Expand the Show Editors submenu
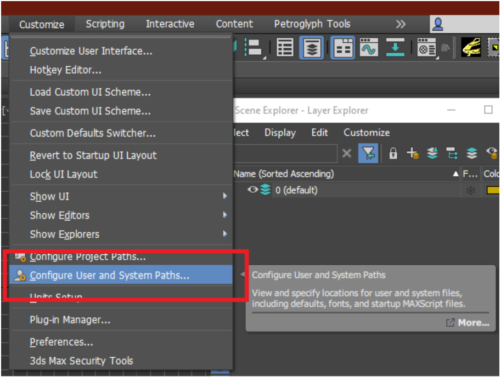501x377 pixels. tap(226, 215)
